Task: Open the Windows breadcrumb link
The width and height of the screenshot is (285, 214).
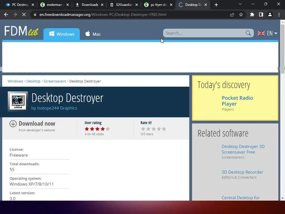Action: (15, 81)
